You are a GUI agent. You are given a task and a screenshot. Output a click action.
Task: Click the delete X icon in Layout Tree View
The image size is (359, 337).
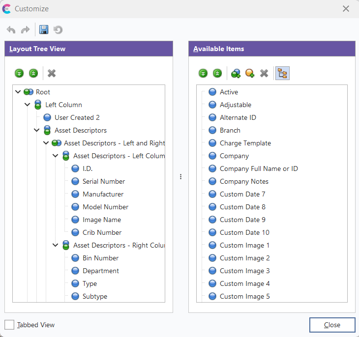pyautogui.click(x=52, y=73)
